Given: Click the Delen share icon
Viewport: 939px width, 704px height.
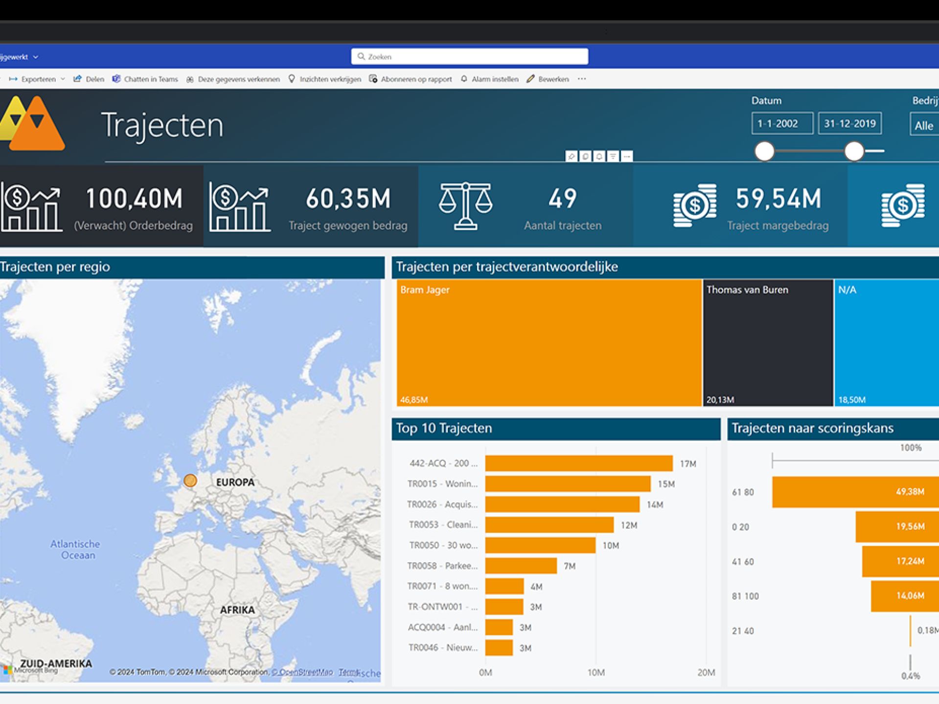Looking at the screenshot, I should click(77, 79).
